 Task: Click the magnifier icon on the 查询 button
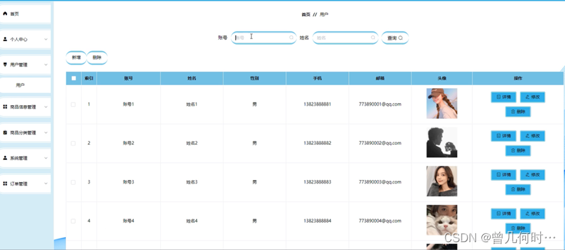pyautogui.click(x=400, y=38)
